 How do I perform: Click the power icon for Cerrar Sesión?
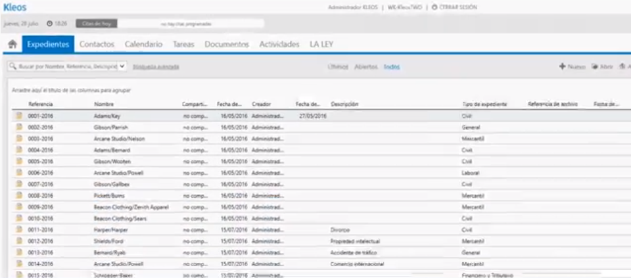point(434,8)
